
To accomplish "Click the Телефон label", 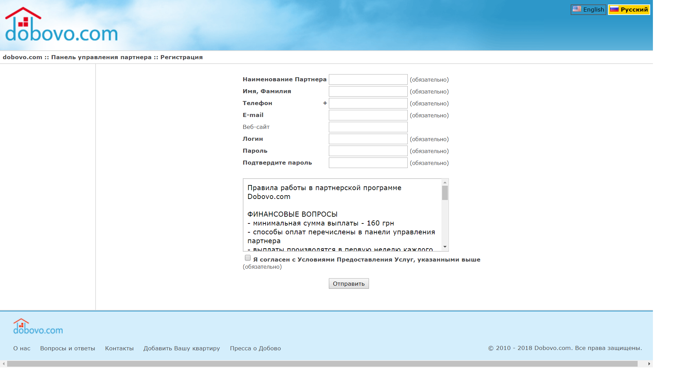I will pos(257,103).
